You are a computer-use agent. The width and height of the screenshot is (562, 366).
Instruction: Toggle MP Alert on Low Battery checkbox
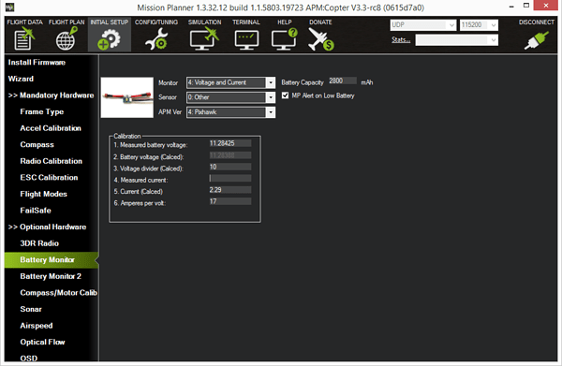click(x=285, y=95)
